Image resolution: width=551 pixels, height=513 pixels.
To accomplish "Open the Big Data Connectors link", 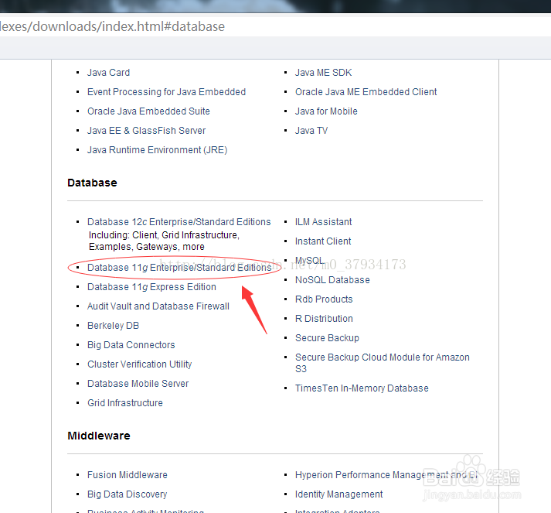I will (131, 345).
